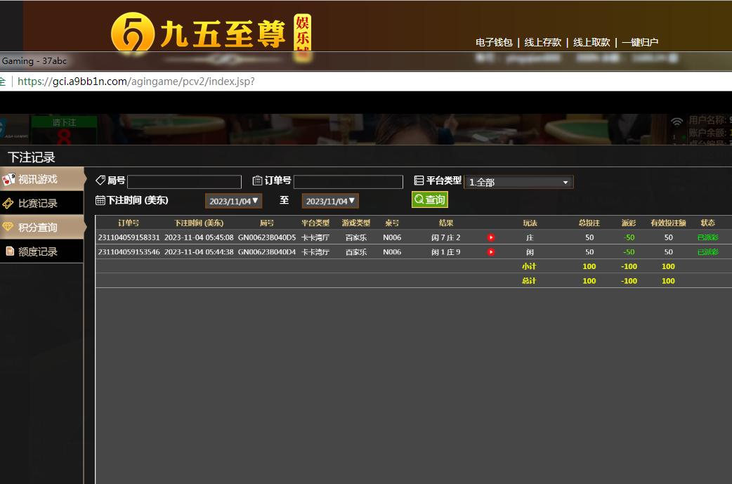Image resolution: width=732 pixels, height=484 pixels.
Task: Click the 订单号 column header
Action: pos(129,223)
